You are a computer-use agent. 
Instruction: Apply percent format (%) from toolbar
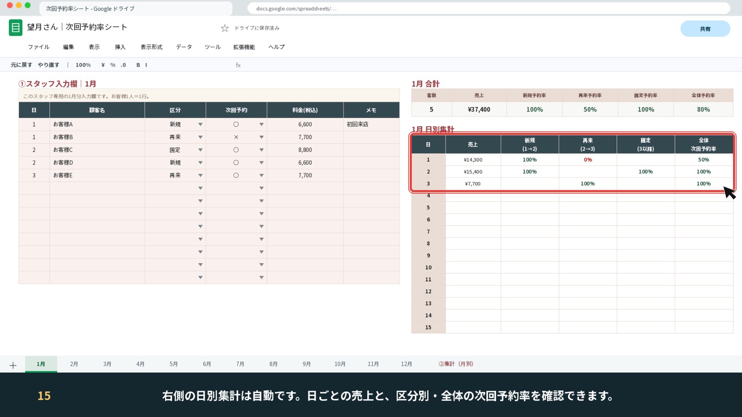click(x=113, y=65)
